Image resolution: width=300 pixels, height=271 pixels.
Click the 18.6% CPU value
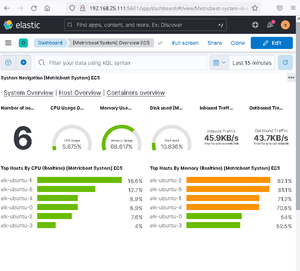(x=135, y=181)
